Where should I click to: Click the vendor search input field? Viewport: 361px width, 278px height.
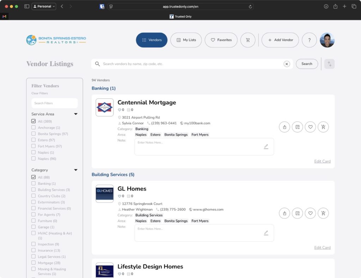click(190, 64)
